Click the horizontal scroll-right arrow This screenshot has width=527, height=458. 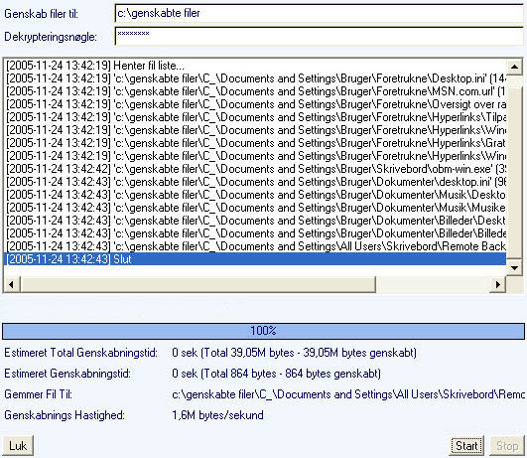pos(498,284)
